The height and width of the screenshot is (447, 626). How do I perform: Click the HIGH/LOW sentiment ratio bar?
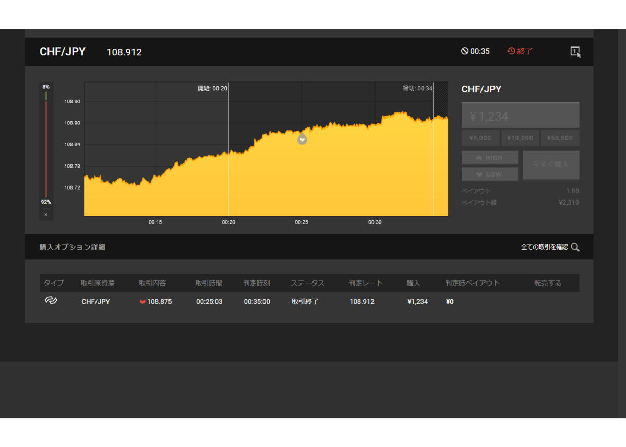[x=46, y=145]
